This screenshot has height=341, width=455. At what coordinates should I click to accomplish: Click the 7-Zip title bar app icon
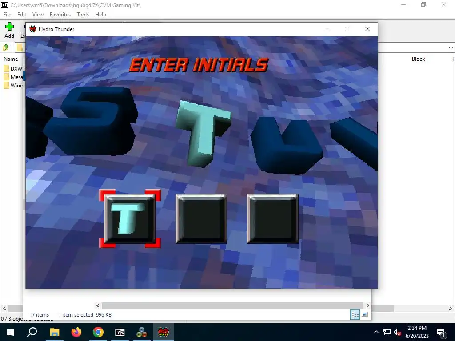tap(4, 5)
